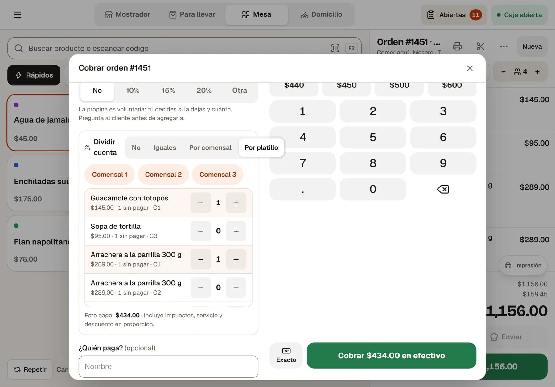Image resolution: width=555 pixels, height=387 pixels.
Task: Increase Sopa de tortilla quantity
Action: [x=236, y=231]
